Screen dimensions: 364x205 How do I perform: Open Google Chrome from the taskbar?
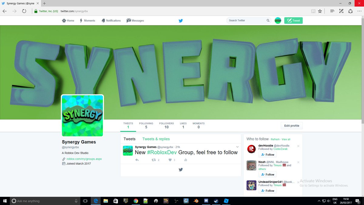coord(136,201)
